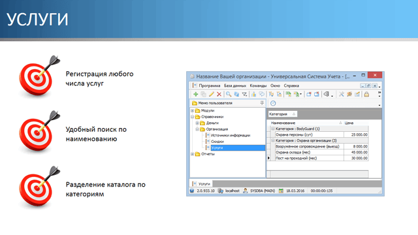Click the document icon left of Программа

[x=195, y=86]
